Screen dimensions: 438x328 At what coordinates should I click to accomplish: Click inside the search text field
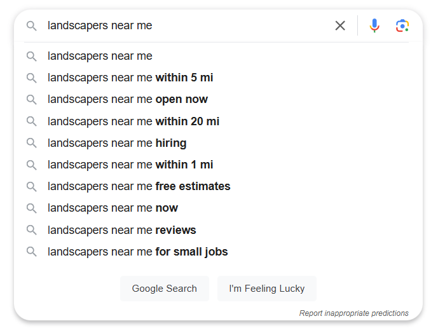[x=187, y=25]
